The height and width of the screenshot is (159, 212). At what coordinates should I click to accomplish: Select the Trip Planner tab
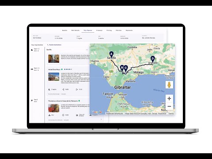pyautogui.click(x=88, y=30)
